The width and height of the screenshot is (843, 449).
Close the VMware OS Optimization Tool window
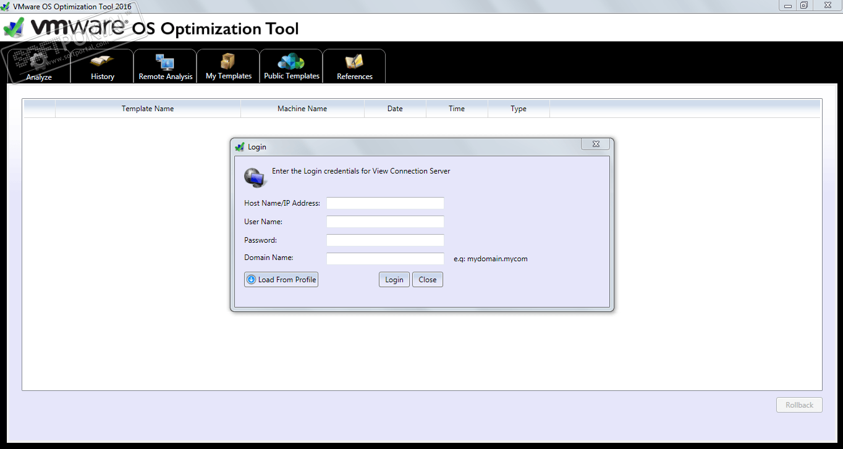827,6
